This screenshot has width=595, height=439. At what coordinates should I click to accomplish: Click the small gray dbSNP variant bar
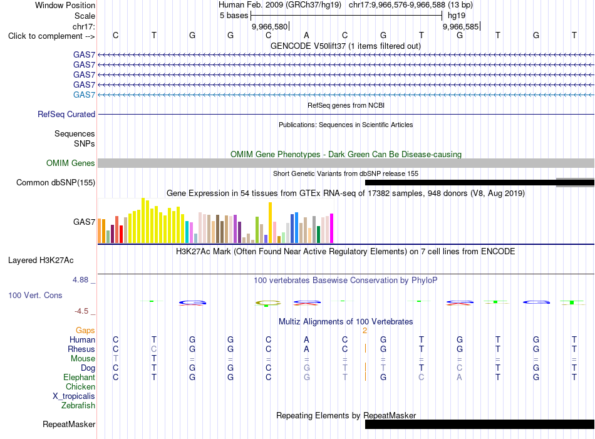[575, 182]
